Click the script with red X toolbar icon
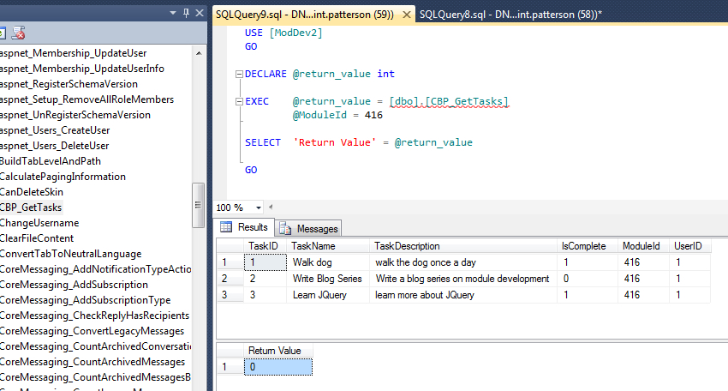 point(18,33)
